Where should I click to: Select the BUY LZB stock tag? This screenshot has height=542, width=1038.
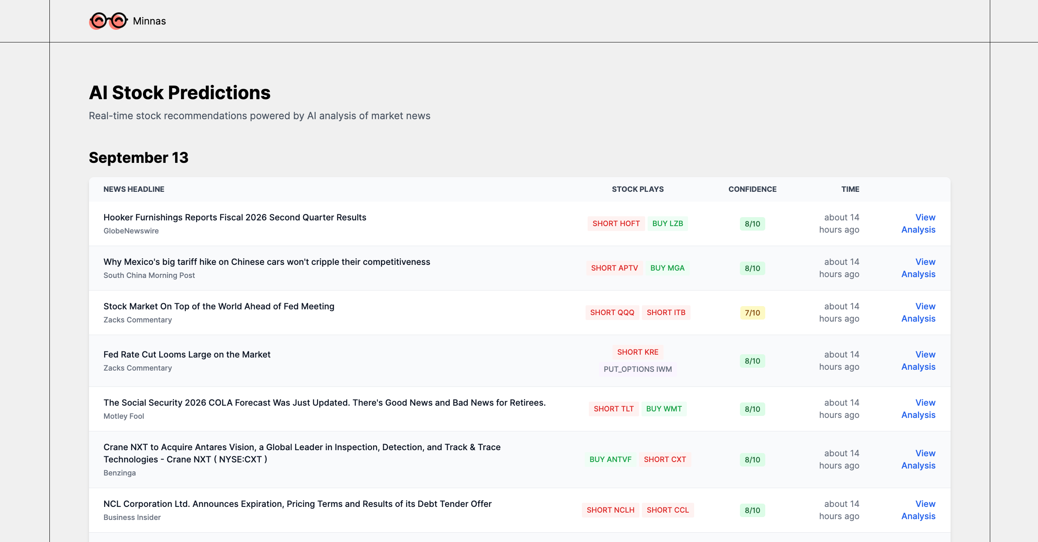[x=667, y=224]
